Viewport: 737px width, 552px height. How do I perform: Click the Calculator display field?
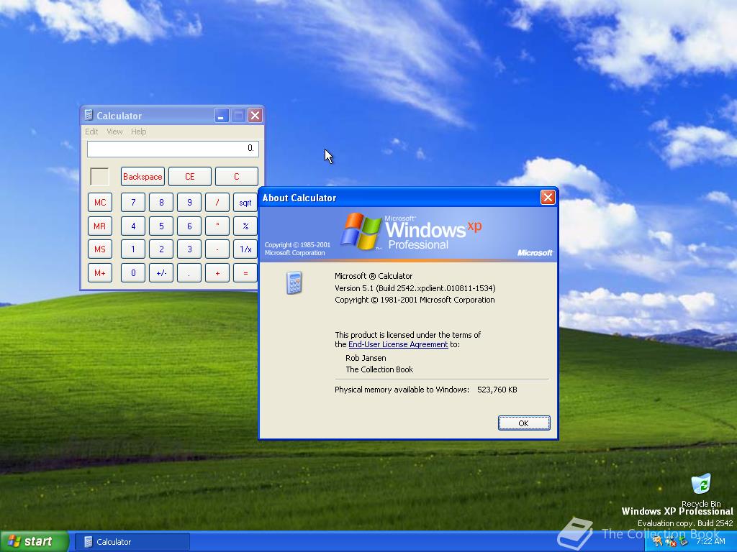pyautogui.click(x=173, y=149)
